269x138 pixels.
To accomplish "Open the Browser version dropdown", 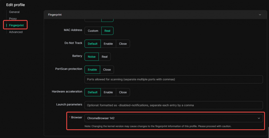I will (173, 118).
